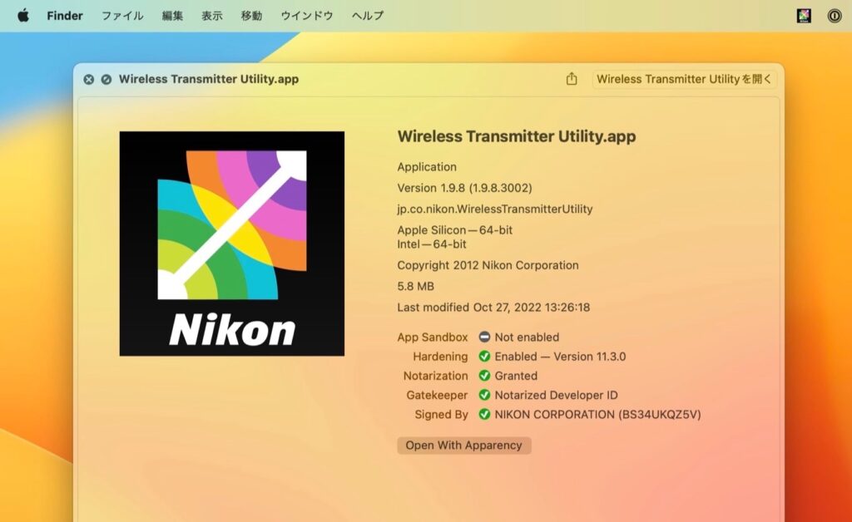Viewport: 852px width, 522px height.
Task: Click the green check beside Signed By
Action: tap(484, 415)
